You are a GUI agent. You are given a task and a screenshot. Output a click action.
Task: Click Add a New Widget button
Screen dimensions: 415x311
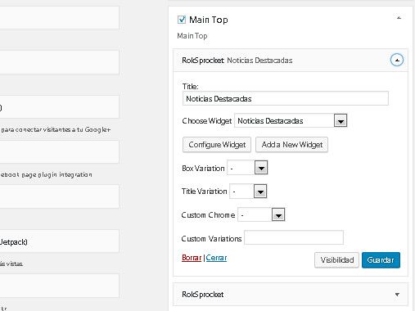[291, 145]
